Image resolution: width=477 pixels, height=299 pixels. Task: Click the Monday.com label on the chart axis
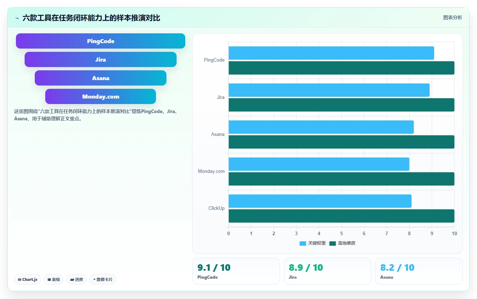tap(211, 171)
